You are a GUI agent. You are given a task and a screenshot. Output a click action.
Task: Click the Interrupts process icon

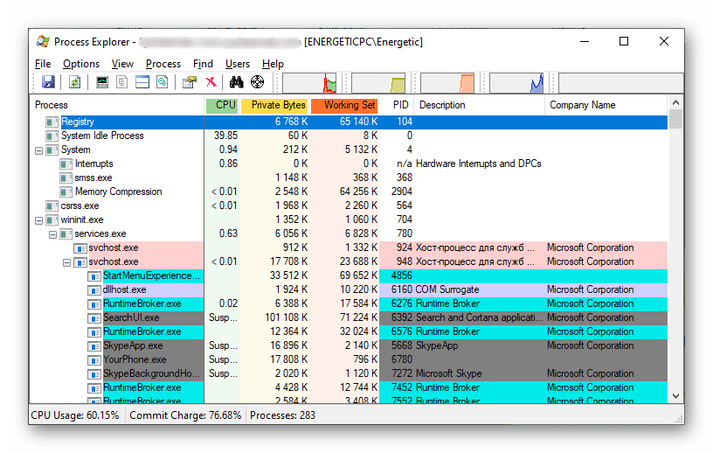[x=66, y=164]
